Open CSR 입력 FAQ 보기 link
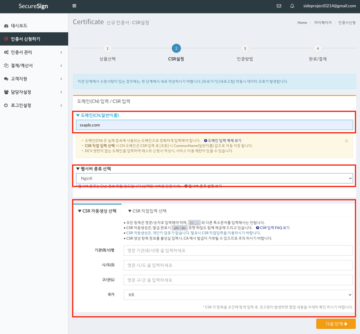 click(274, 227)
